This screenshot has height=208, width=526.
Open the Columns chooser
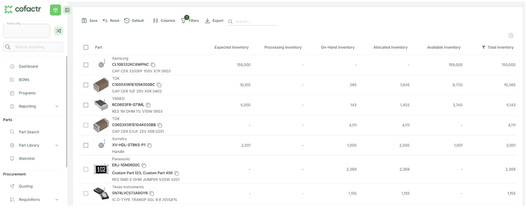point(164,21)
